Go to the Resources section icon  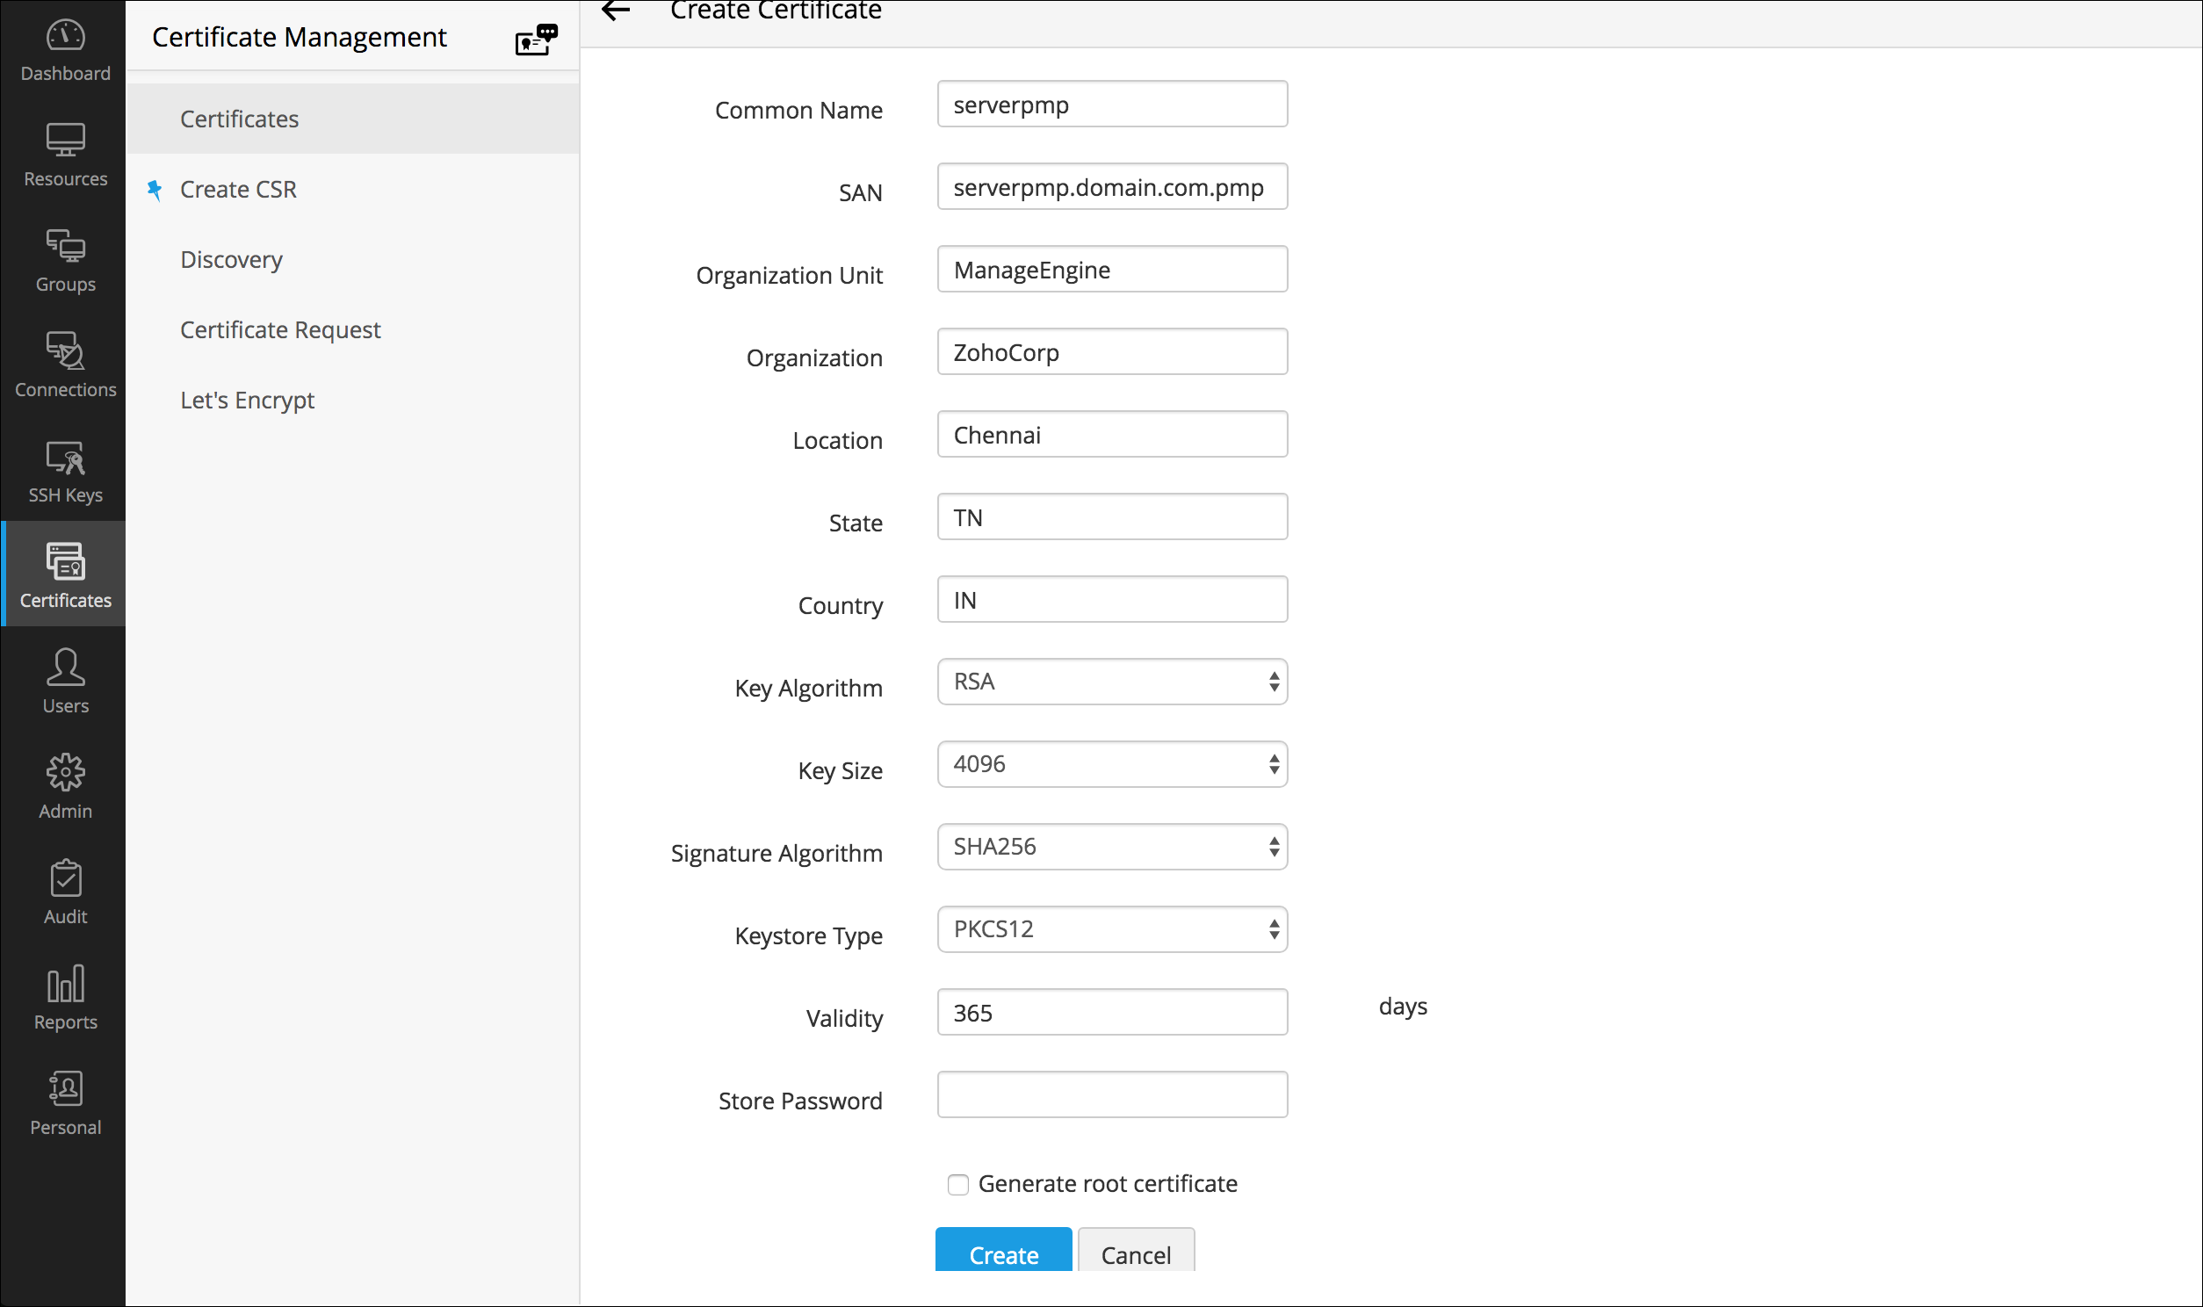pyautogui.click(x=65, y=141)
